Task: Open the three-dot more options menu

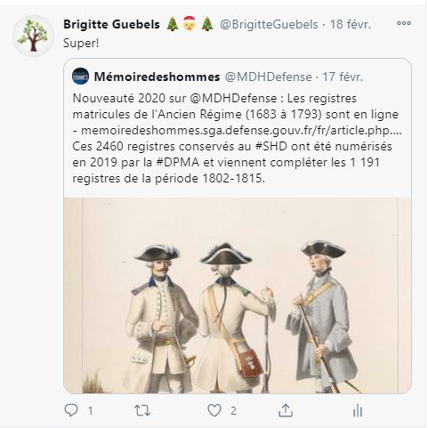Action: (x=404, y=23)
